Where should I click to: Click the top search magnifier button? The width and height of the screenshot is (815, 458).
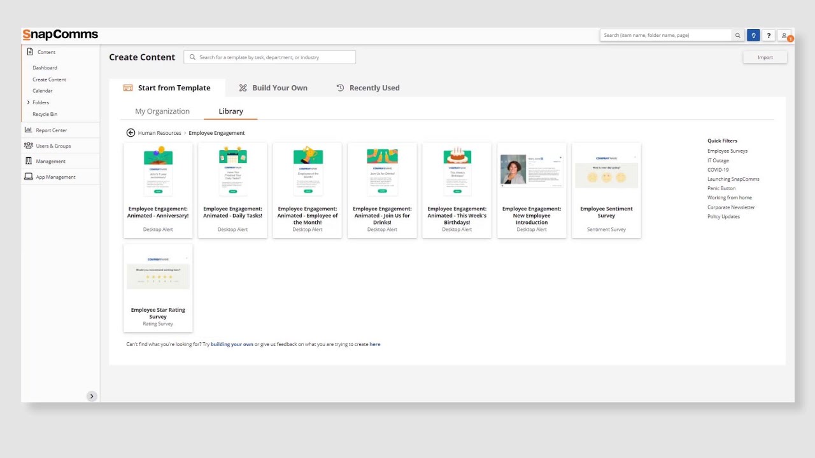(738, 36)
